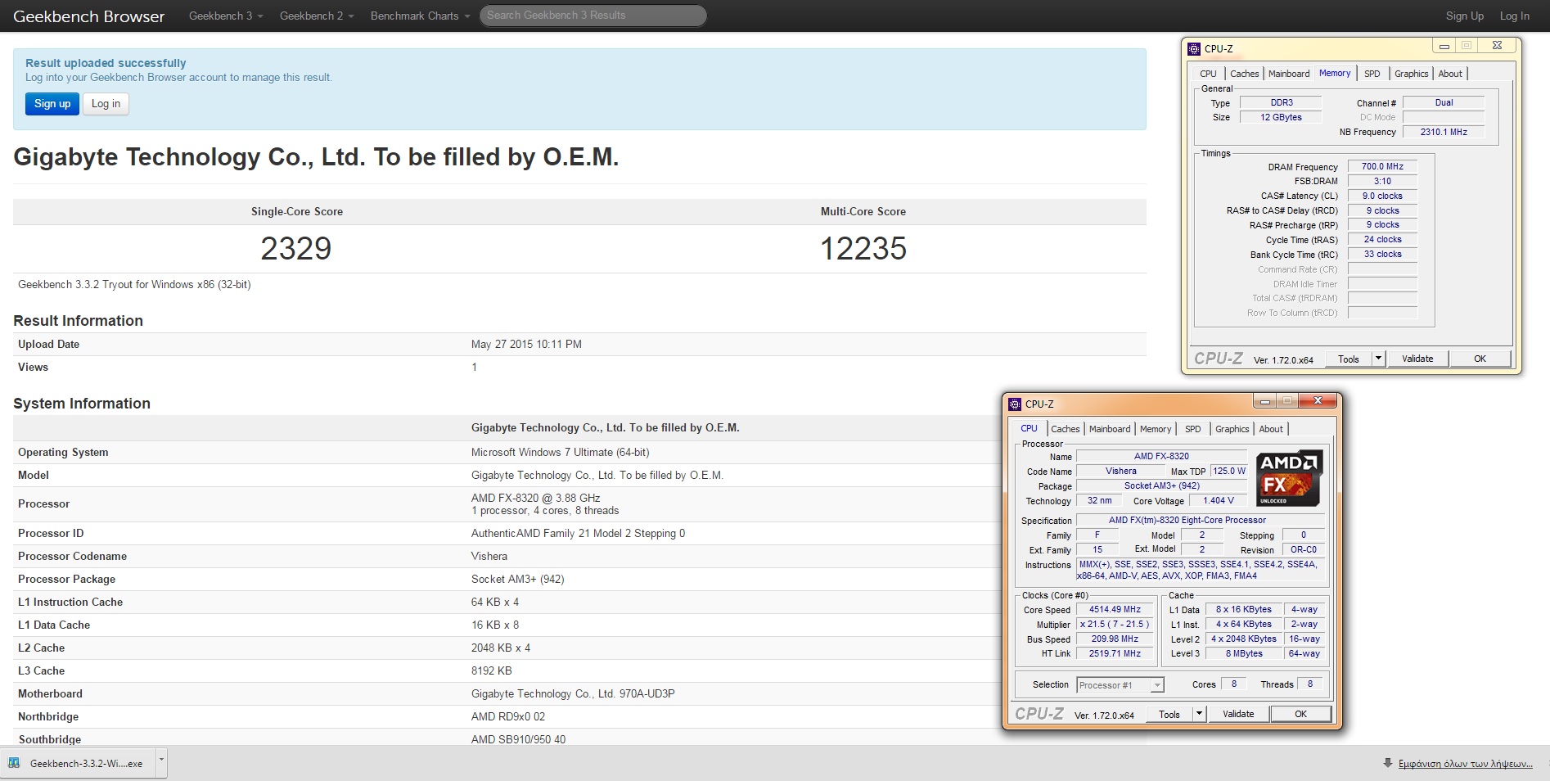The height and width of the screenshot is (781, 1550).
Task: Open About tab in CPU window
Action: click(x=1271, y=429)
